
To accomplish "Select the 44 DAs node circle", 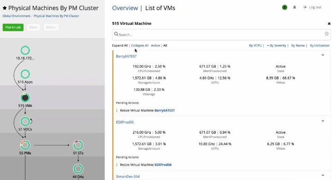I will (78, 169).
